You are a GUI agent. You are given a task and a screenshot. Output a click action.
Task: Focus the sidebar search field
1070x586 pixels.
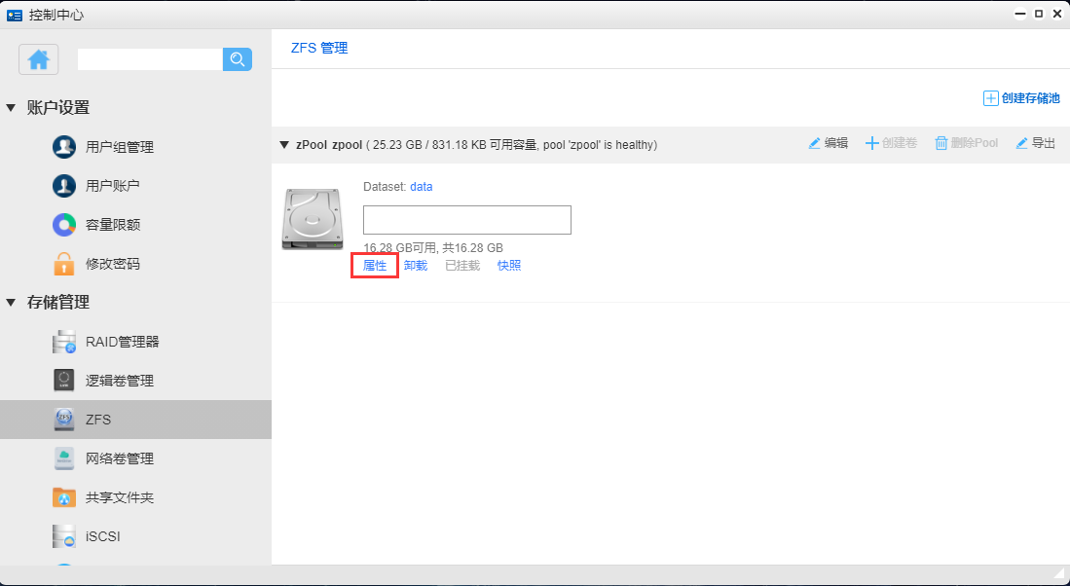coord(150,59)
